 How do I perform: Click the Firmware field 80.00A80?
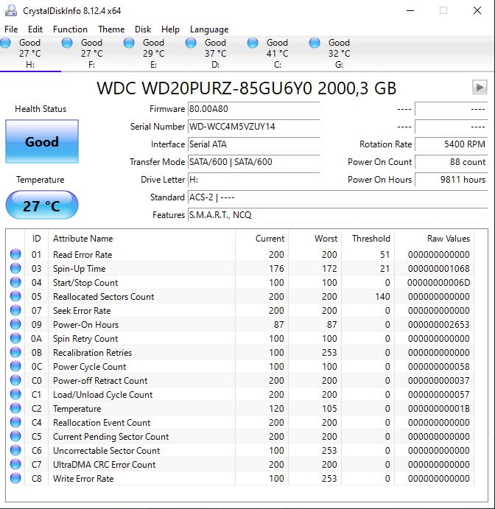pos(254,109)
